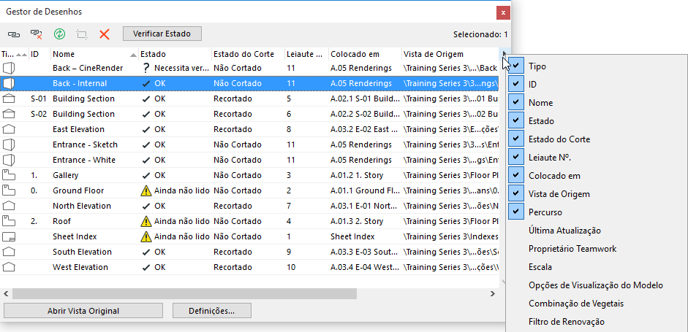Image resolution: width=688 pixels, height=332 pixels.
Task: Click the elevation icon for North Elevation
Action: pos(9,206)
